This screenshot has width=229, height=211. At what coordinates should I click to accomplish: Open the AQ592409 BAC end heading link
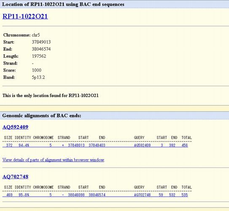tap(15, 127)
